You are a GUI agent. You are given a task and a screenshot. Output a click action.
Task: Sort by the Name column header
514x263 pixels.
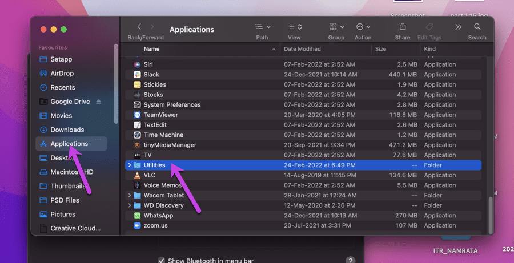pyautogui.click(x=151, y=49)
